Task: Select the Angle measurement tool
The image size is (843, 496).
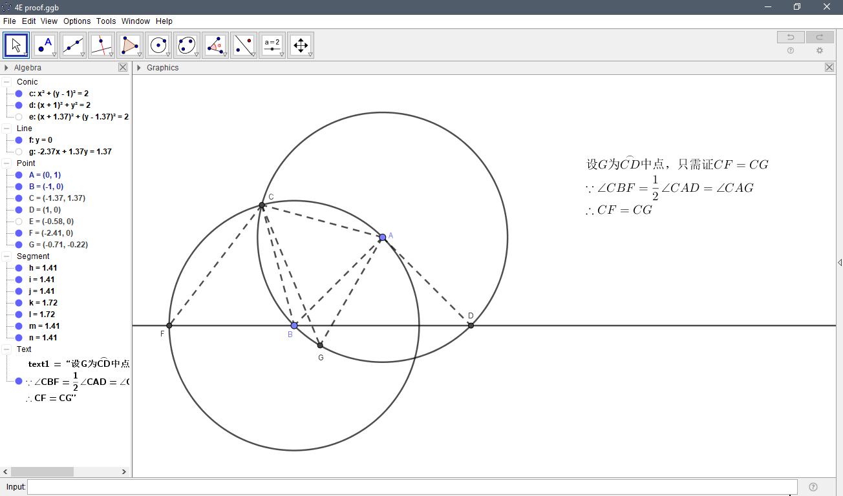Action: point(215,45)
